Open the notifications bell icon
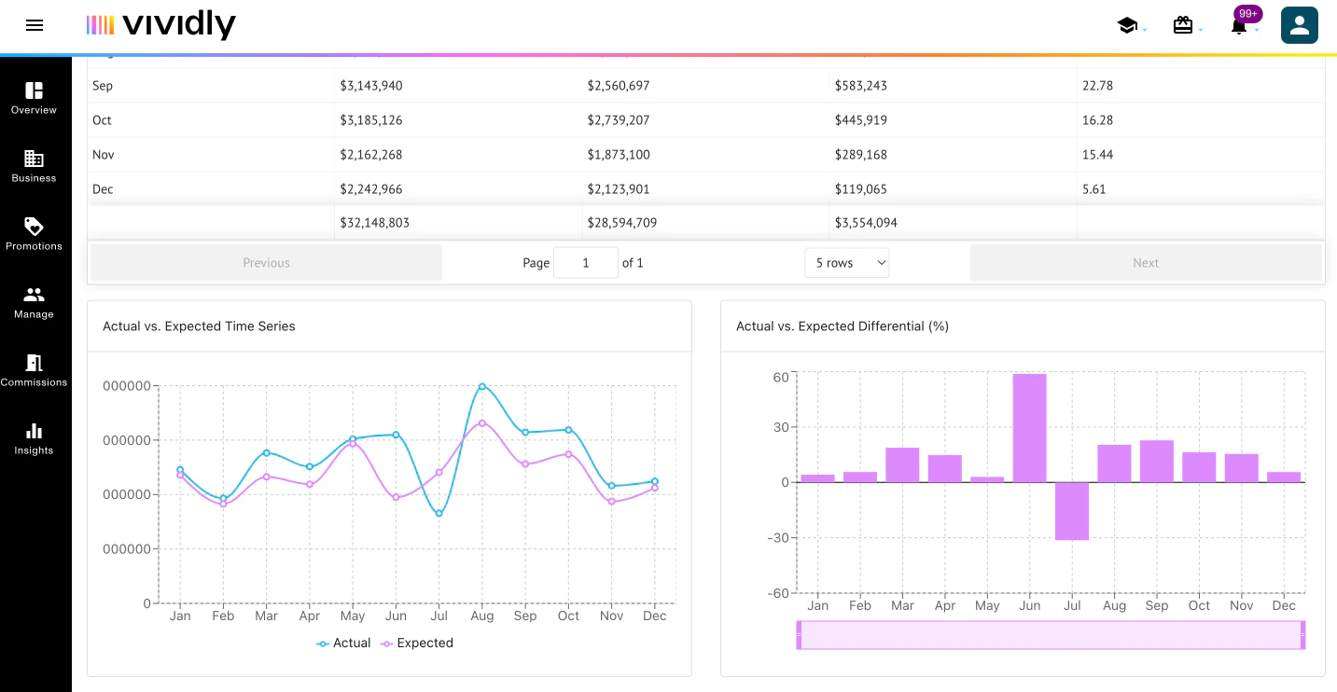The image size is (1337, 692). [1239, 26]
